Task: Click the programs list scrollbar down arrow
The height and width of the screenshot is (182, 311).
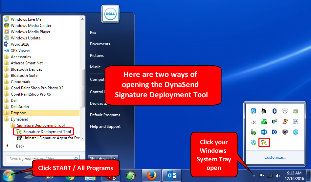Action: (x=82, y=138)
